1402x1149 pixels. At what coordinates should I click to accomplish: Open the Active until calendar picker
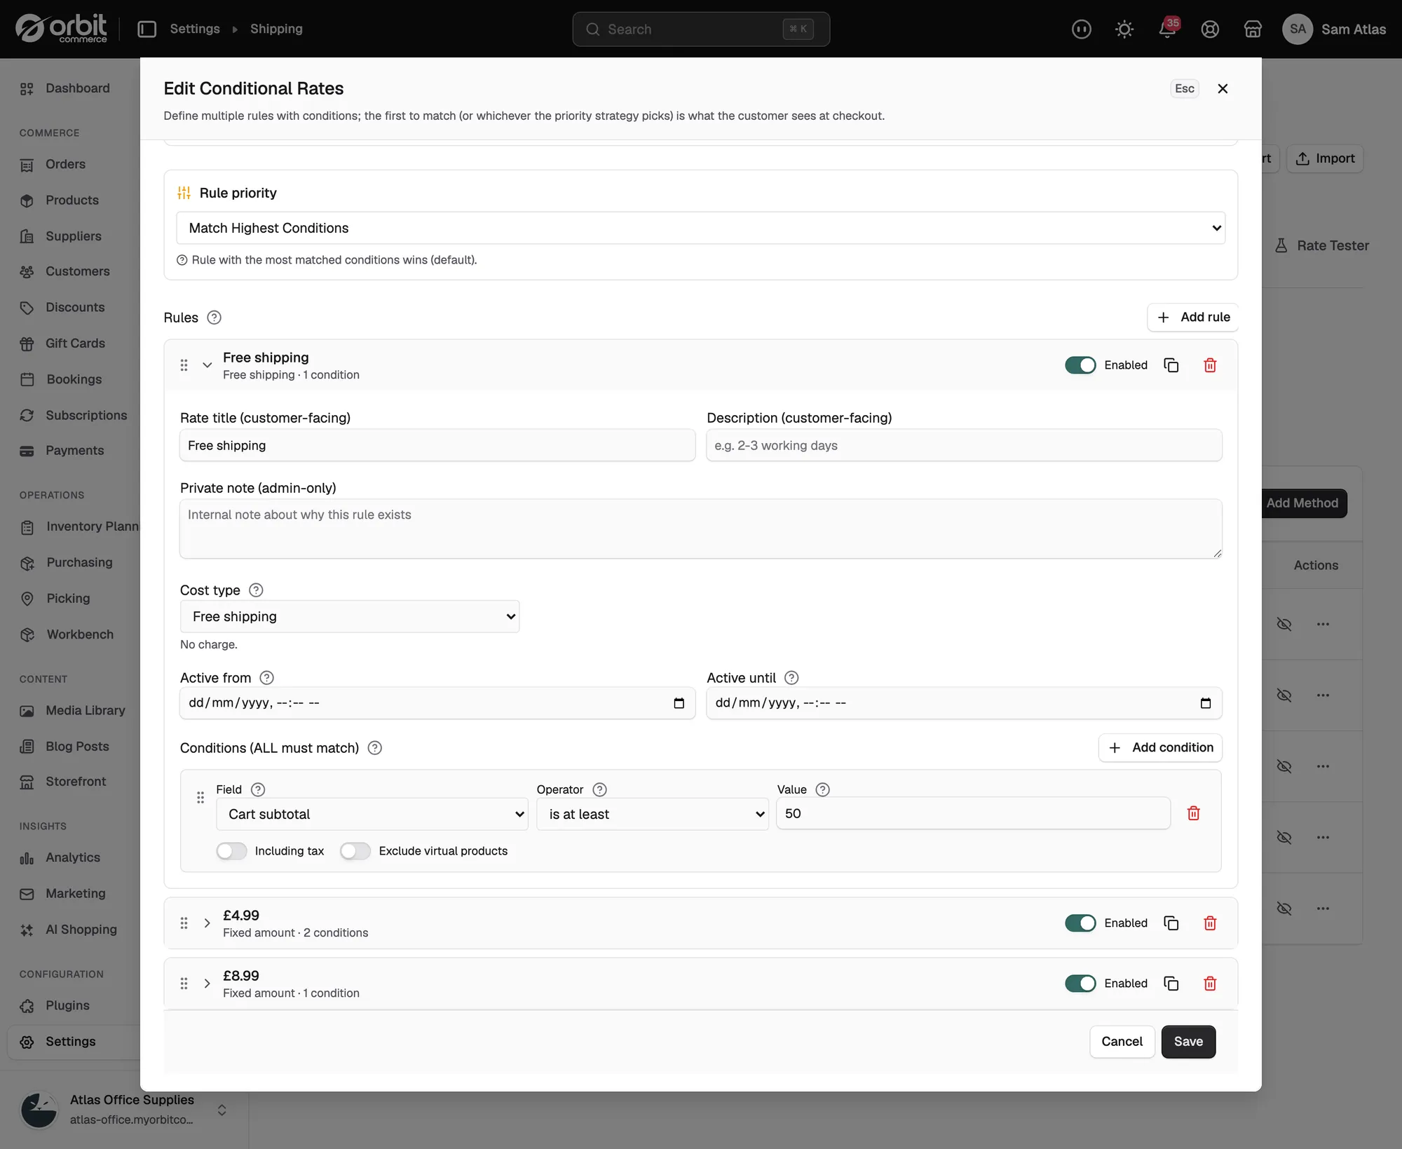tap(1206, 703)
